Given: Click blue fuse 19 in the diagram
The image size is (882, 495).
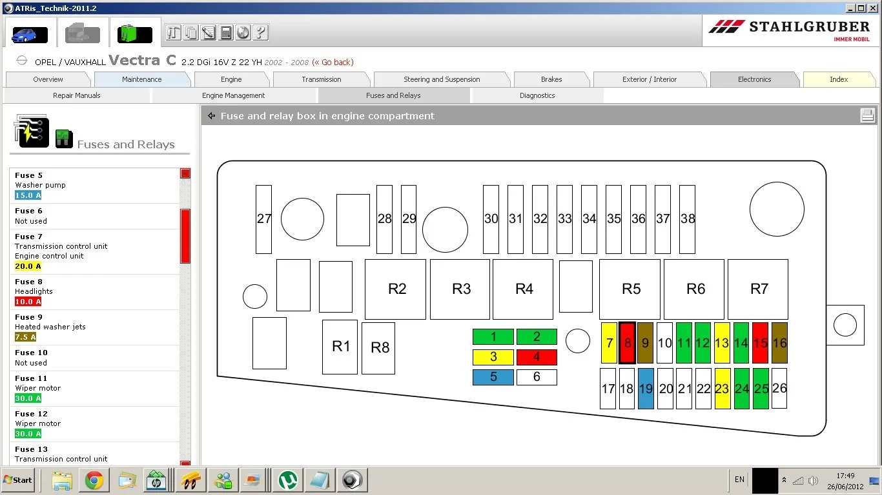Looking at the screenshot, I should (646, 389).
